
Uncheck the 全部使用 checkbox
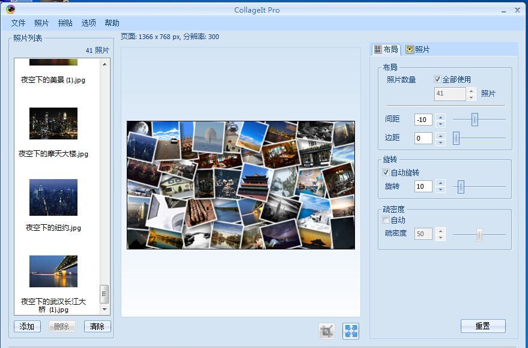[437, 79]
